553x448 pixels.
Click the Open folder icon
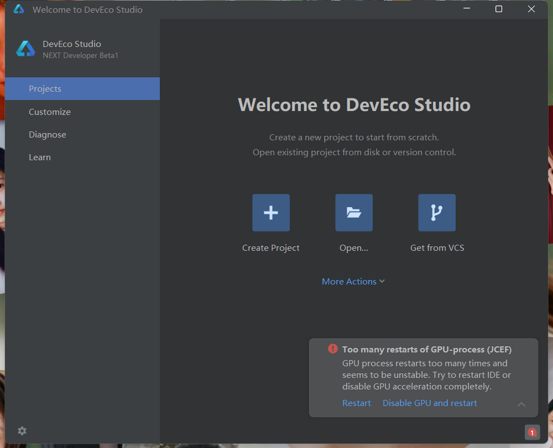point(354,213)
